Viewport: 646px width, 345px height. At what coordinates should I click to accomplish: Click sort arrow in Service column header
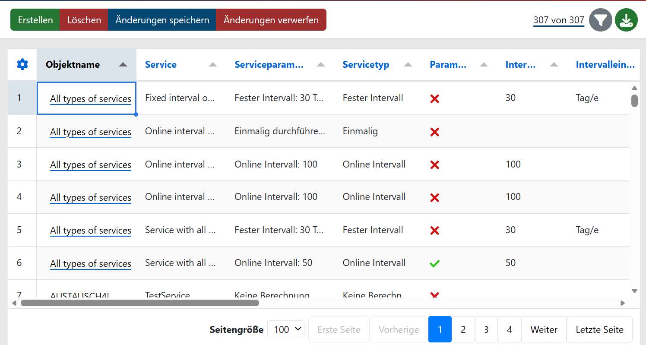[x=212, y=65]
